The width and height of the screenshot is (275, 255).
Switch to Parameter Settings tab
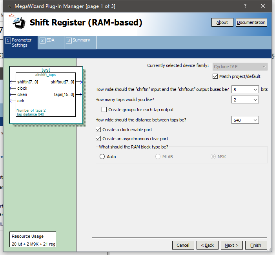[x=20, y=43]
